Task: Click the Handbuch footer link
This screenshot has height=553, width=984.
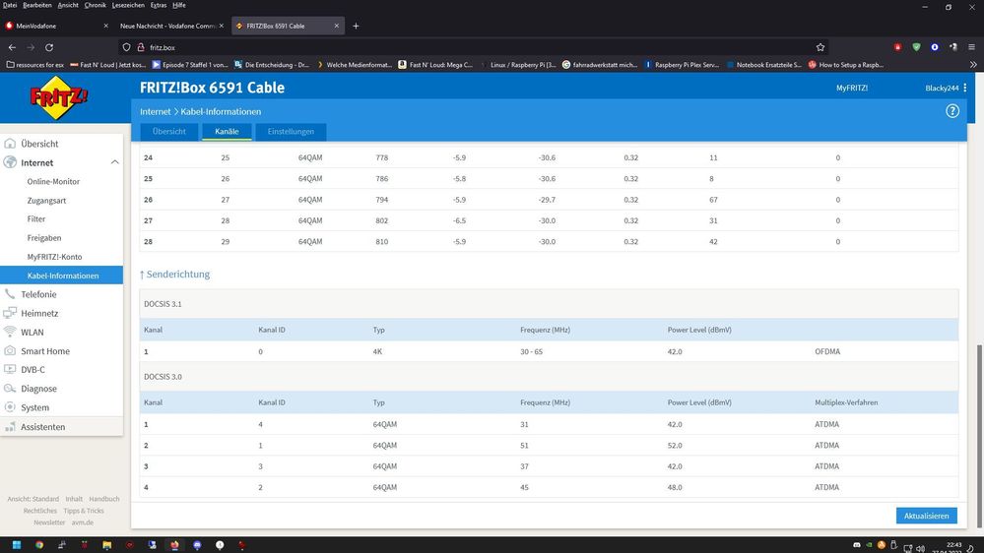Action: click(x=104, y=499)
